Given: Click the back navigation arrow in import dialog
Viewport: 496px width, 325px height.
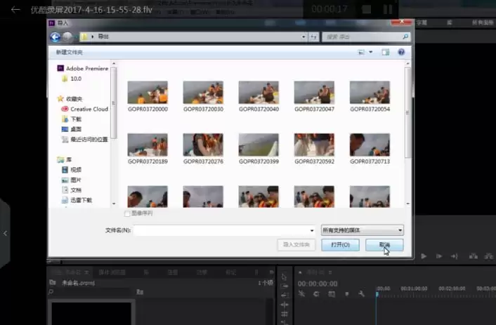Looking at the screenshot, I should click(x=55, y=37).
